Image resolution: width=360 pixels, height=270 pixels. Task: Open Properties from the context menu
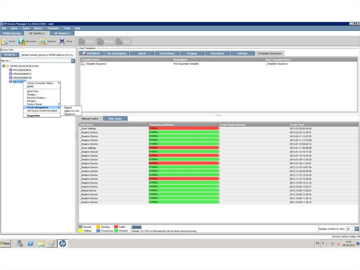click(x=33, y=116)
